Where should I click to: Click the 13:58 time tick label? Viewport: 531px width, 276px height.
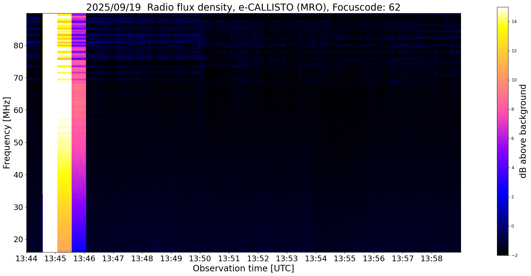tap(432, 259)
